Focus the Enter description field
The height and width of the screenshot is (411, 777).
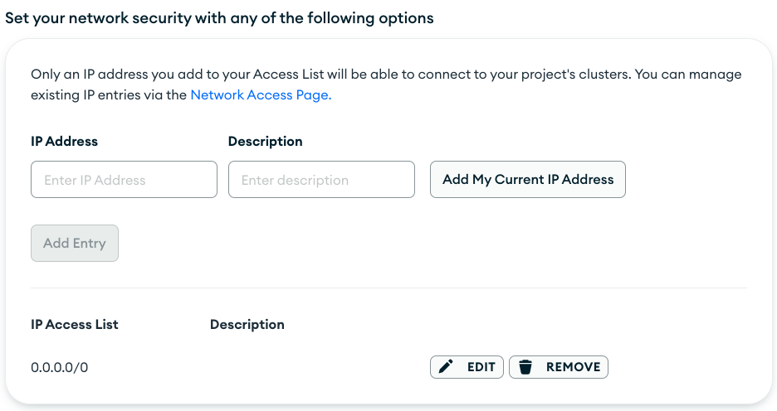click(321, 180)
